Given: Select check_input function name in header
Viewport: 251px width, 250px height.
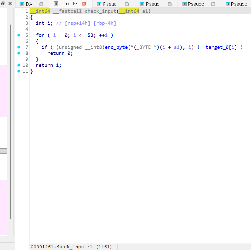Looking at the screenshot, I should [x=100, y=11].
